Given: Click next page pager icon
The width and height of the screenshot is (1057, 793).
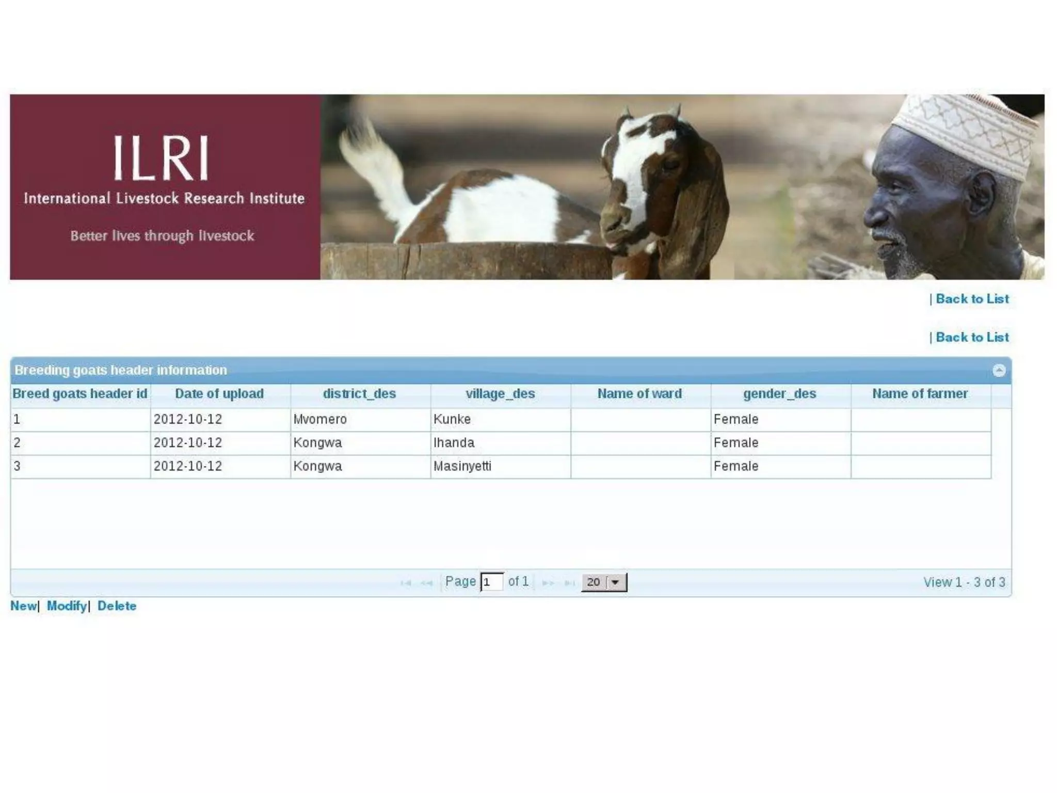Looking at the screenshot, I should [548, 583].
